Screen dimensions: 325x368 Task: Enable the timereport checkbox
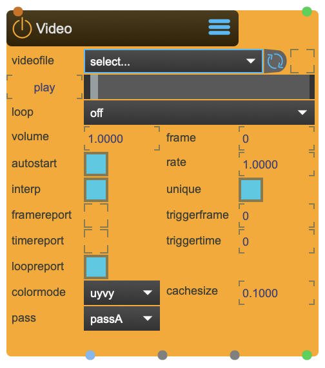(96, 241)
